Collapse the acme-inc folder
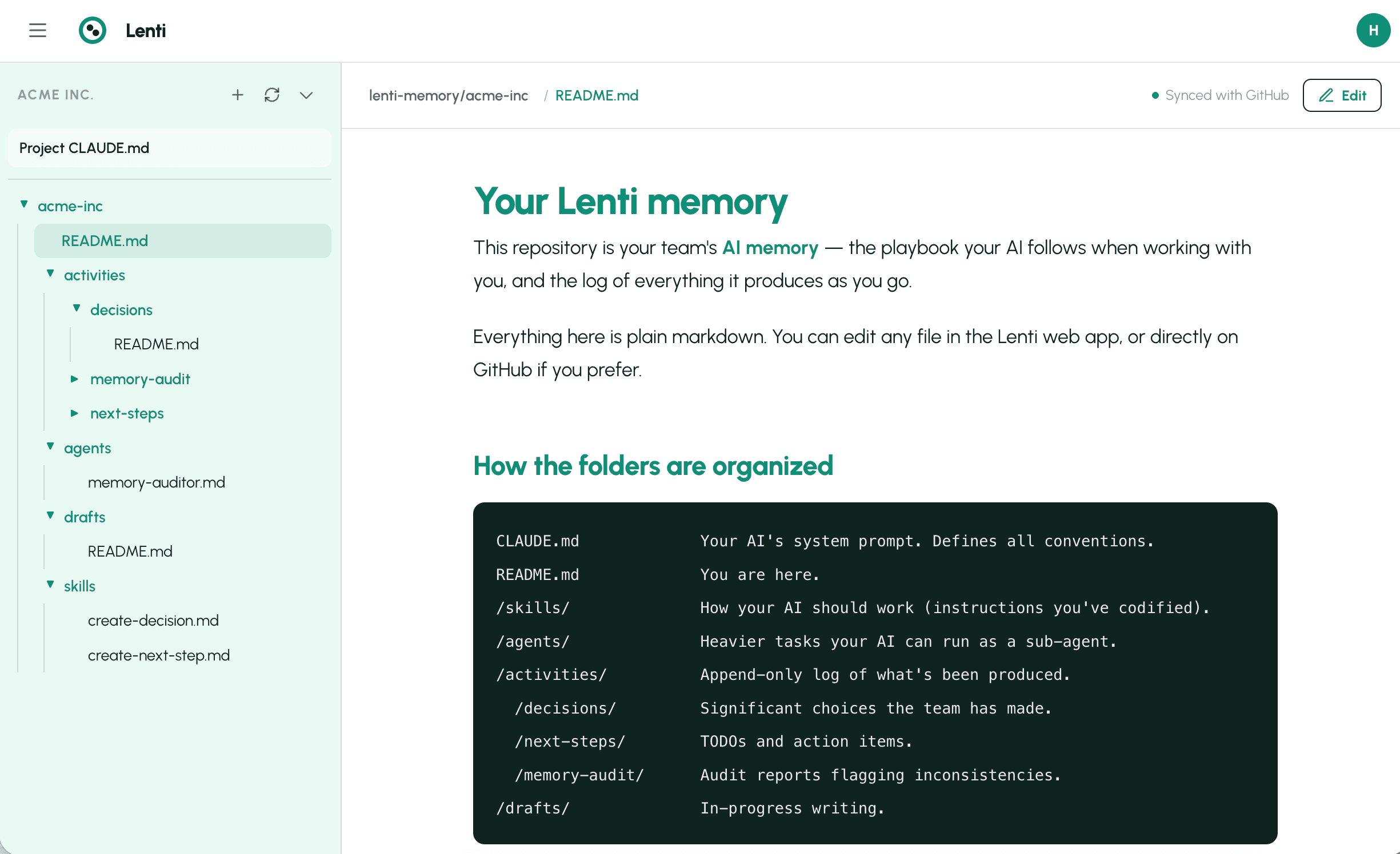Screen dimensions: 1400x854 click(x=24, y=204)
